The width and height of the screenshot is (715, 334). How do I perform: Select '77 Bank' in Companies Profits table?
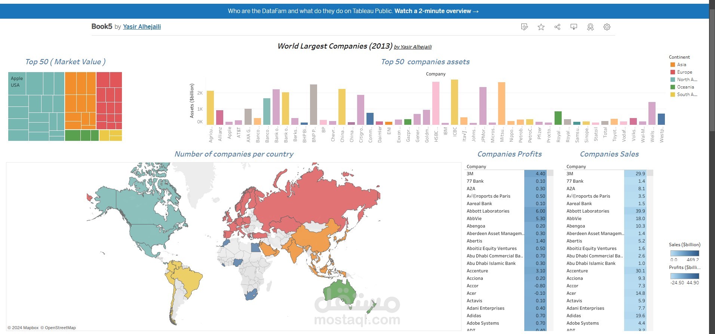pyautogui.click(x=475, y=181)
